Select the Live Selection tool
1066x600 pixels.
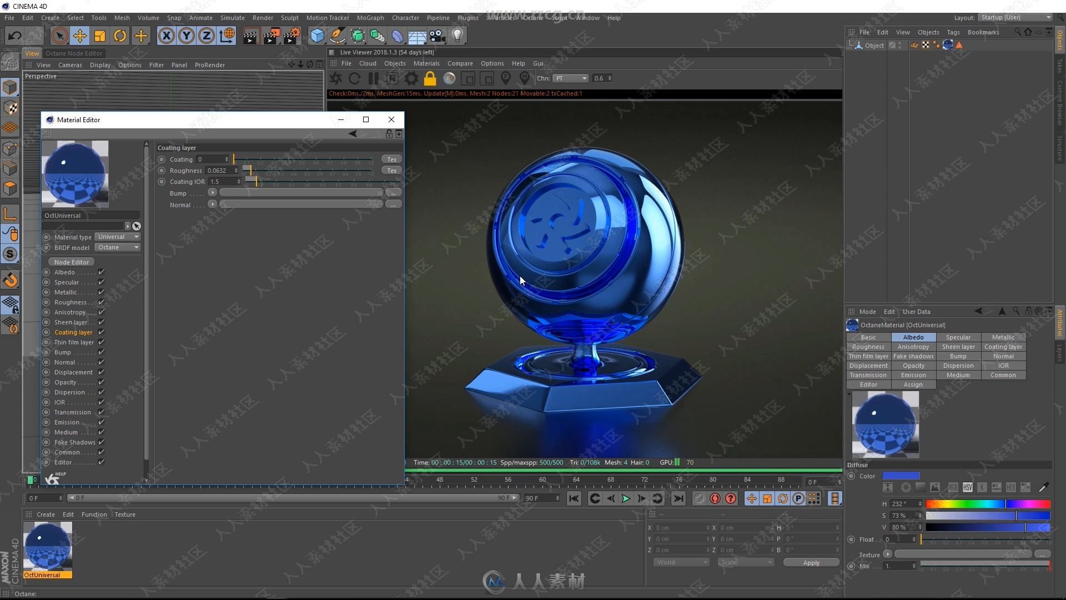59,36
